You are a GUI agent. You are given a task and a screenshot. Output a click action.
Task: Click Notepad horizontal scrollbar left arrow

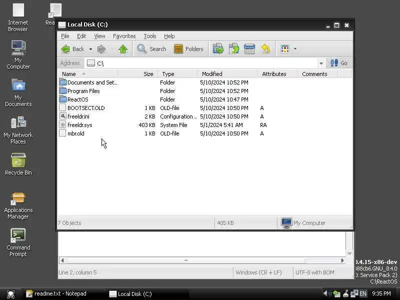click(x=62, y=260)
